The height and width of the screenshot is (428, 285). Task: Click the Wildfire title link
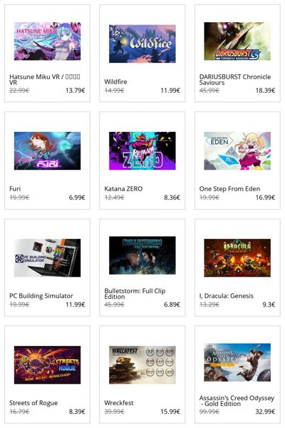pos(115,81)
